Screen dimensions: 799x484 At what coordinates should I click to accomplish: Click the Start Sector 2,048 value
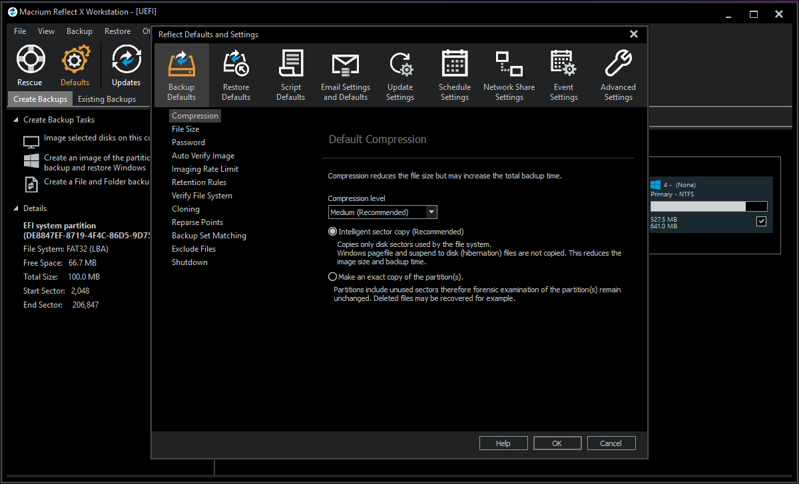79,291
